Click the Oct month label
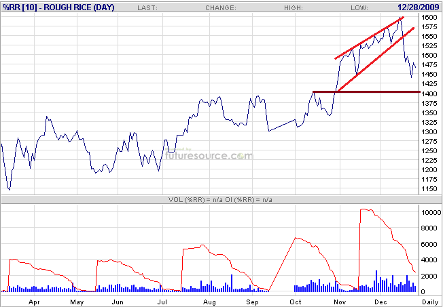 pyautogui.click(x=296, y=302)
